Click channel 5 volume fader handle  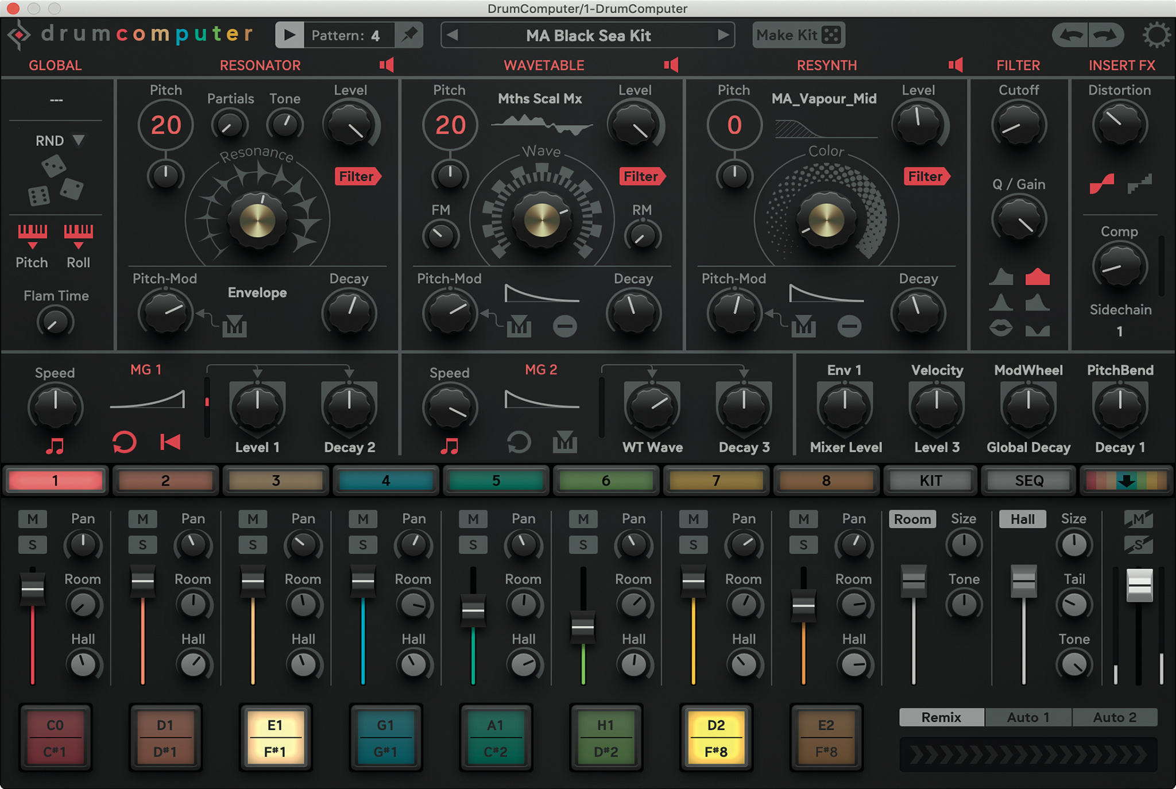tap(473, 610)
